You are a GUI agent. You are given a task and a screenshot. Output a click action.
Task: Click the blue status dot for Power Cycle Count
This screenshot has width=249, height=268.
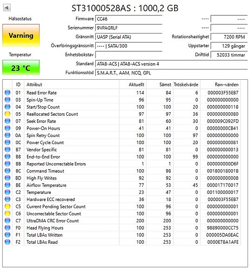pos(7,142)
